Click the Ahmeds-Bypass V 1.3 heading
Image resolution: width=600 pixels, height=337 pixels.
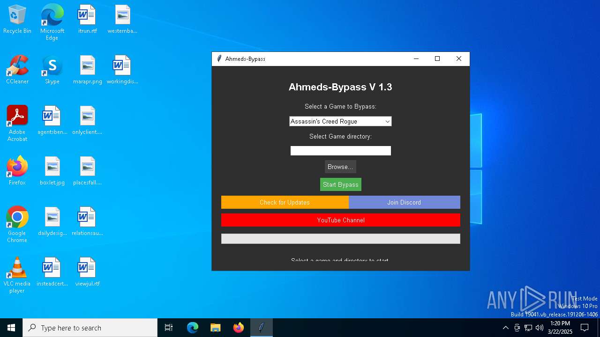pos(340,87)
